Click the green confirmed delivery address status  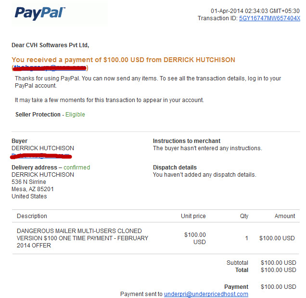click(76, 168)
